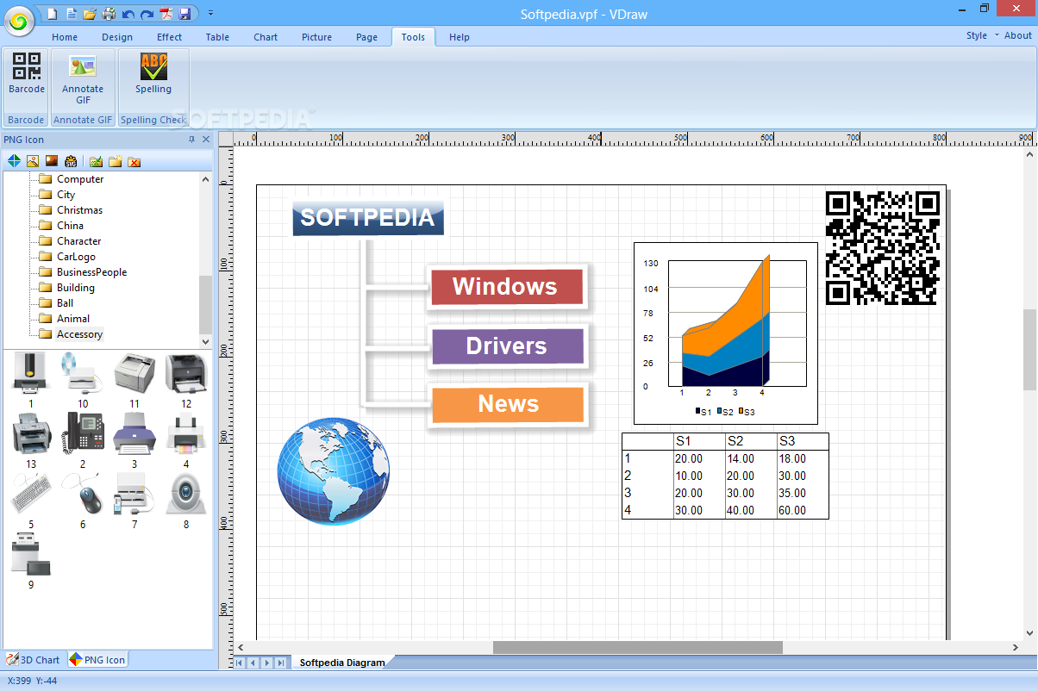Pick thumbnail 1 scanner icon
The width and height of the screenshot is (1038, 691).
click(31, 375)
